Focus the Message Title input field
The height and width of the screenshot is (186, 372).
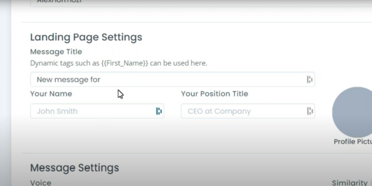[173, 79]
